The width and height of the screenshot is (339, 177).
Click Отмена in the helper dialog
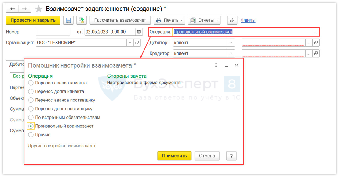point(207,156)
